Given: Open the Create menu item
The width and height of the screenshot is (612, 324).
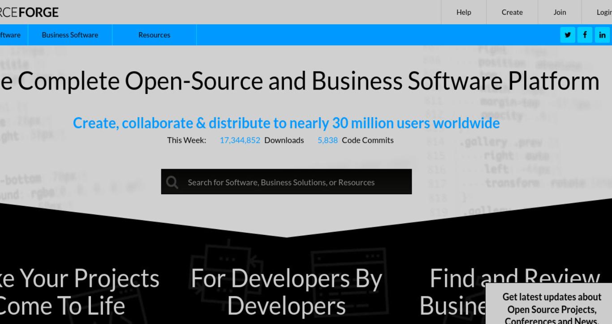Looking at the screenshot, I should click(512, 12).
